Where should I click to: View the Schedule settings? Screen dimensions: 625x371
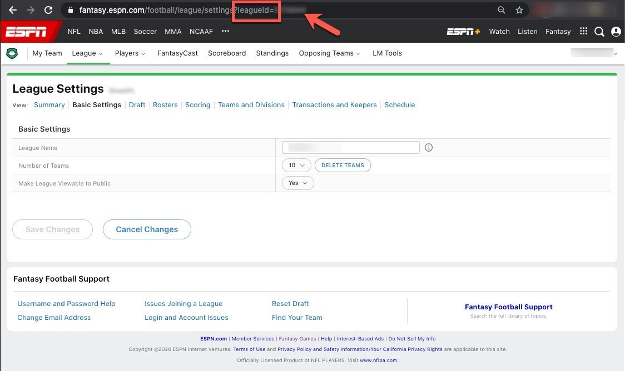(x=399, y=105)
